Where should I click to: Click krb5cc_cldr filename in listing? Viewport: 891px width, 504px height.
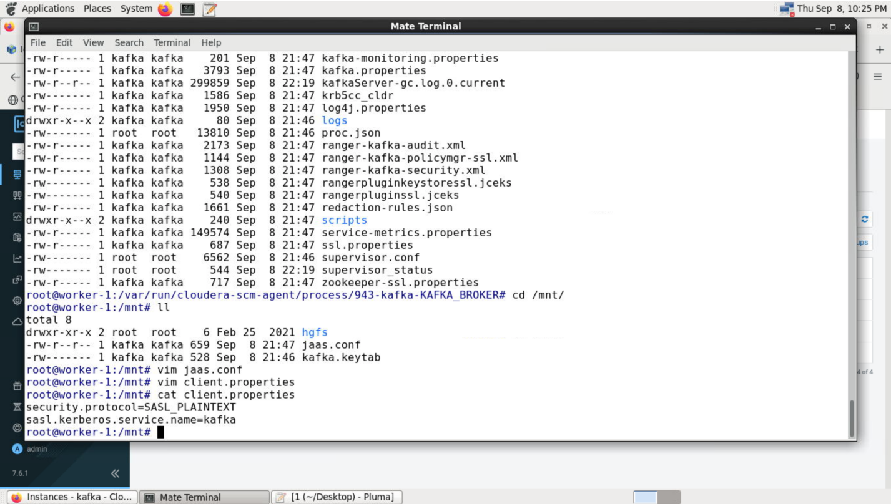pyautogui.click(x=358, y=95)
